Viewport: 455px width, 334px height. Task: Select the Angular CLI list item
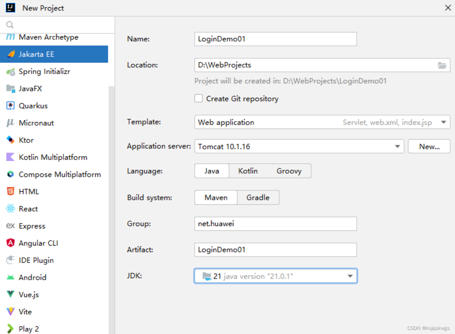[x=54, y=243]
